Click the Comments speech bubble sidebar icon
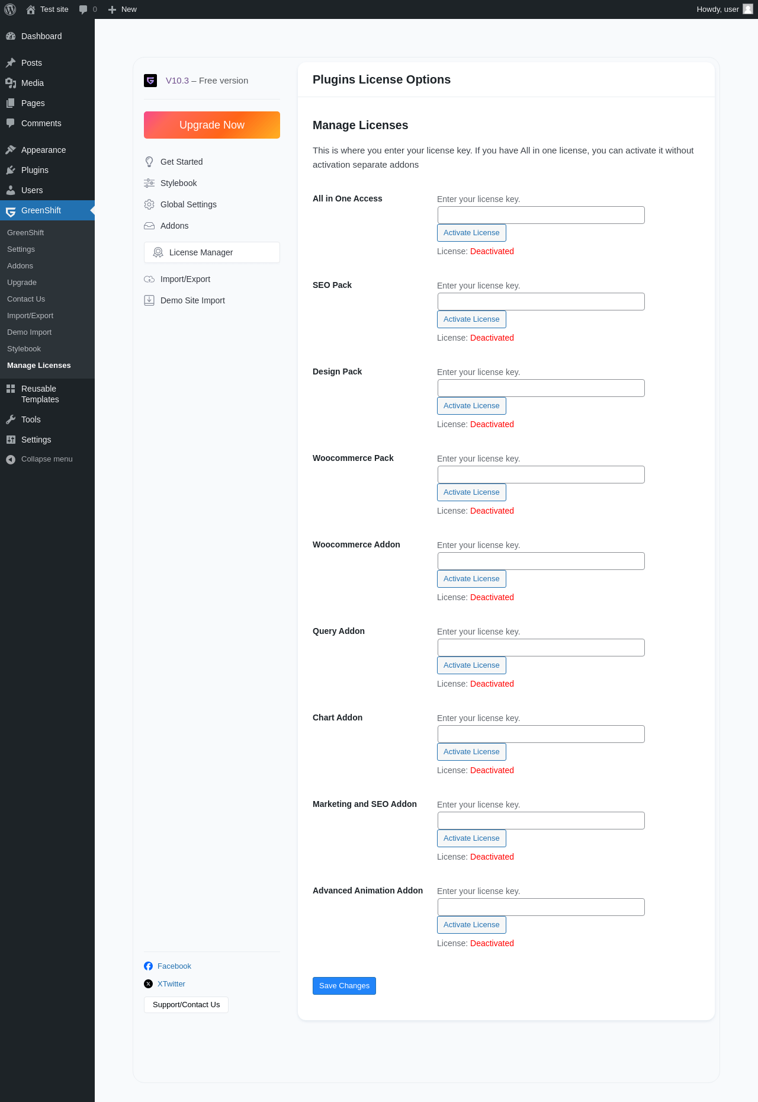Viewport: 758px width, 1102px height. pyautogui.click(x=11, y=123)
